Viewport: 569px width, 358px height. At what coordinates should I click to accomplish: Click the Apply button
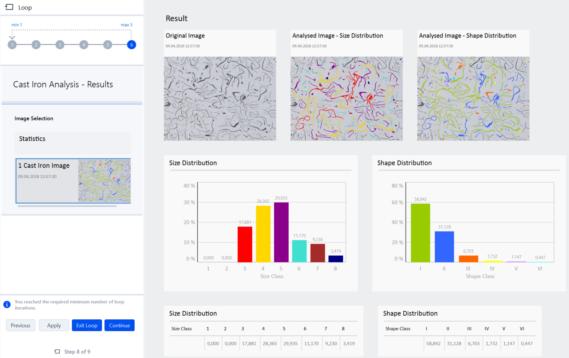click(x=54, y=325)
